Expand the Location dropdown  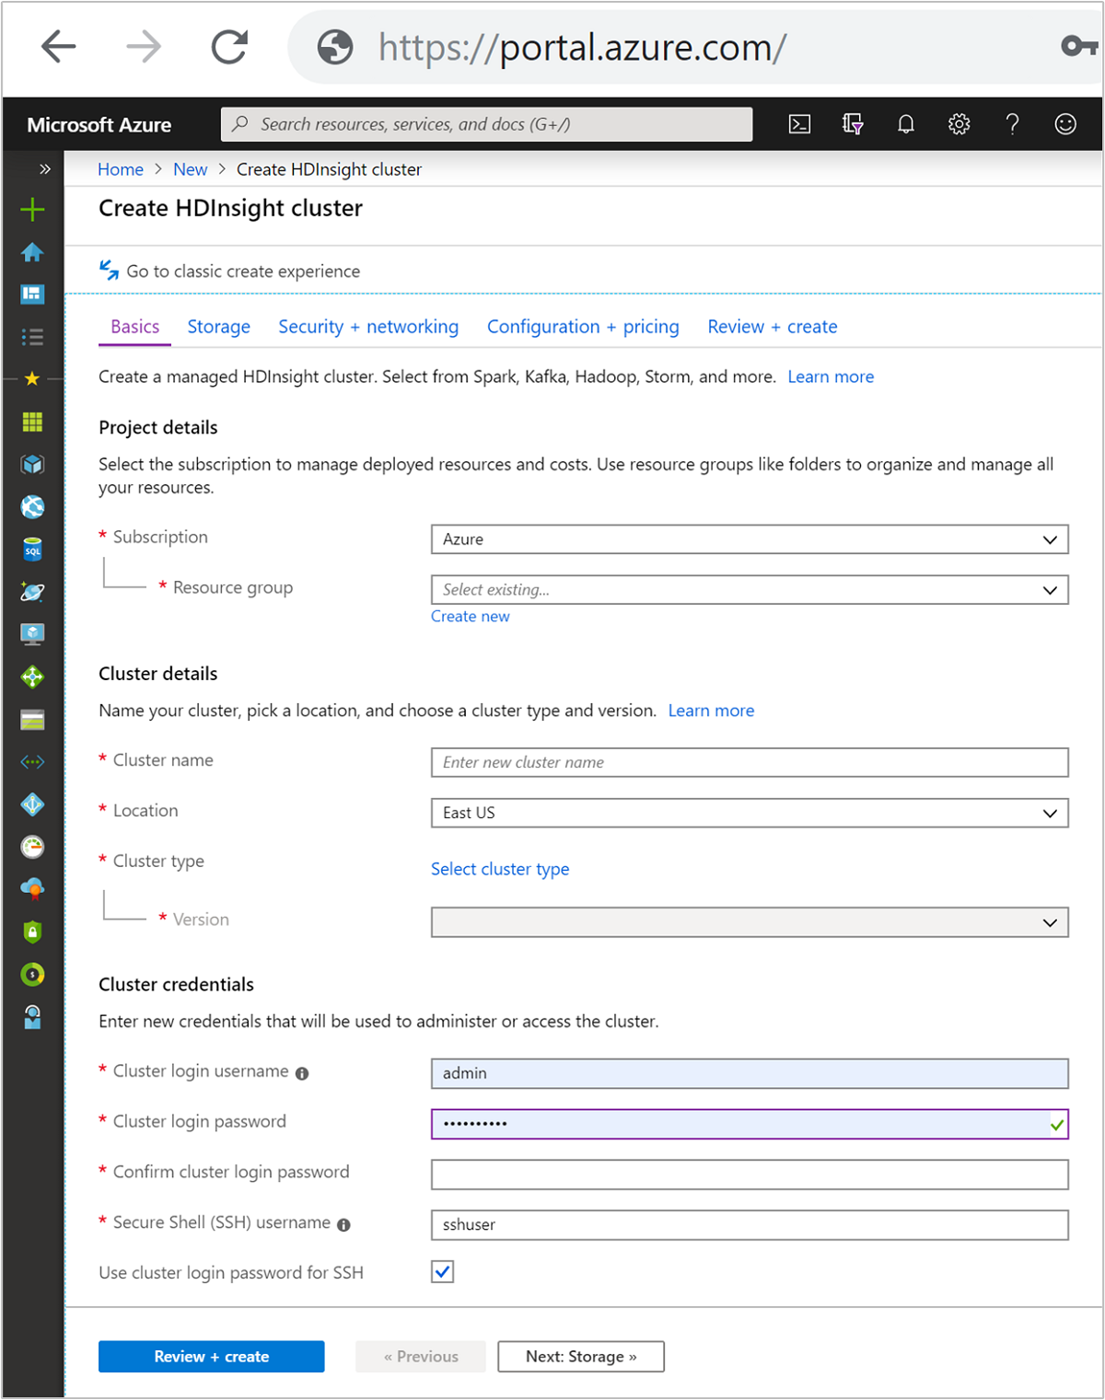749,813
